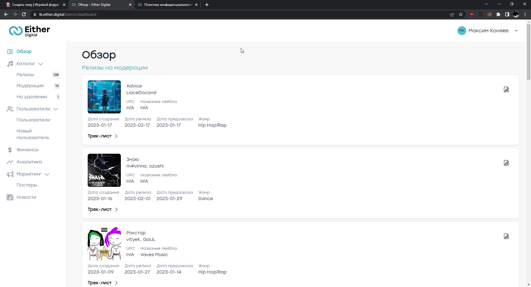
Task: Collapse the Пользователи sidebar section
Action: point(56,109)
